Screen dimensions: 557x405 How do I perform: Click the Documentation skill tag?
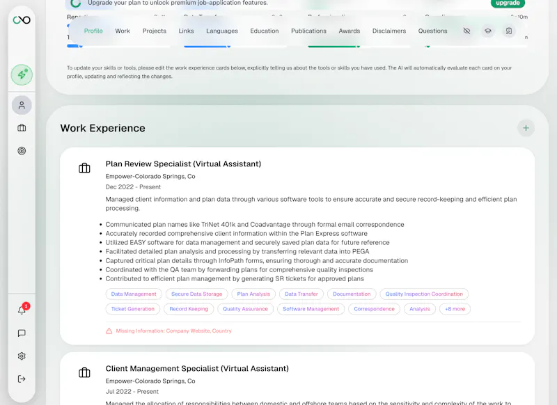[352, 294]
